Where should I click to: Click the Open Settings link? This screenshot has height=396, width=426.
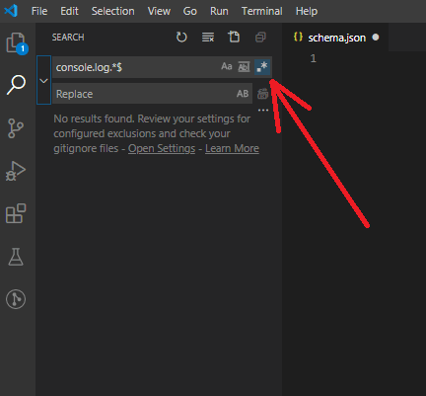pyautogui.click(x=162, y=148)
